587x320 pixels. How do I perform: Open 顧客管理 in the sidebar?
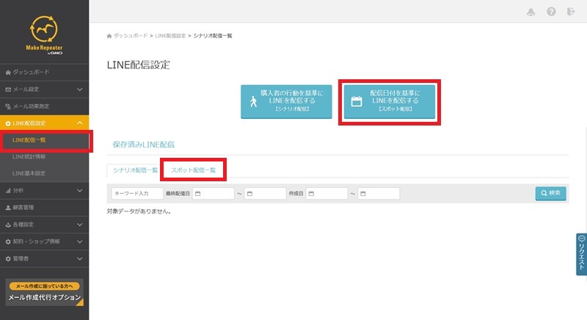coord(45,208)
